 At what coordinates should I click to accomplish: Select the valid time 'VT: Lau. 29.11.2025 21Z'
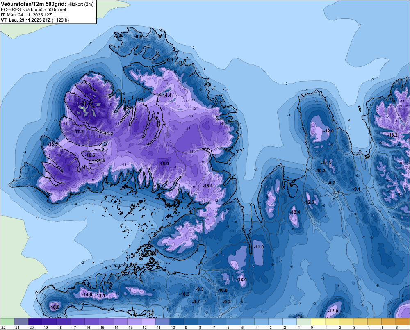[x=26, y=20]
